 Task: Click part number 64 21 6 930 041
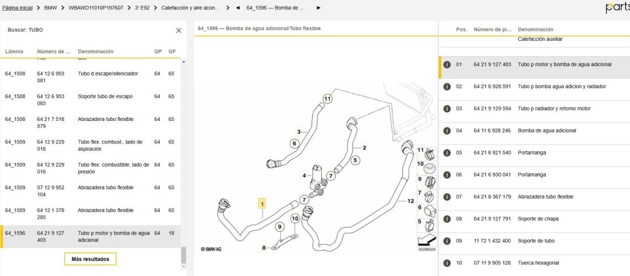point(492,175)
